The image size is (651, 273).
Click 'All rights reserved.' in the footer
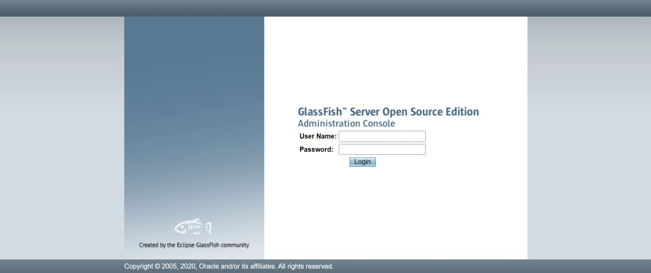[x=306, y=266]
